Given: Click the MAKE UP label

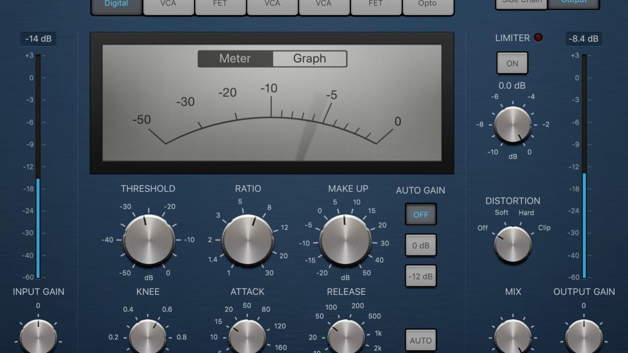Looking at the screenshot, I should [348, 189].
